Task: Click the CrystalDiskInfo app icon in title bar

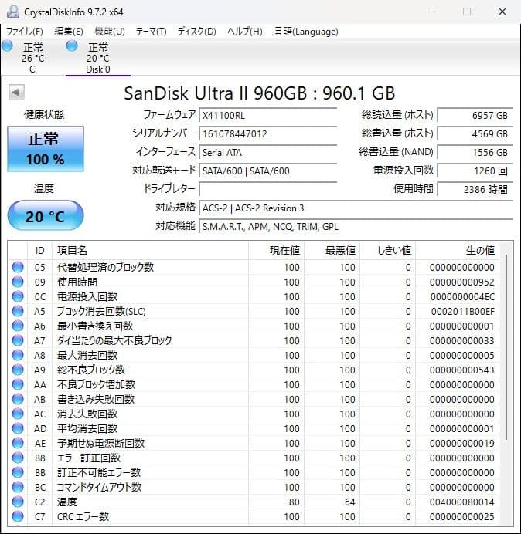Action: tap(13, 12)
